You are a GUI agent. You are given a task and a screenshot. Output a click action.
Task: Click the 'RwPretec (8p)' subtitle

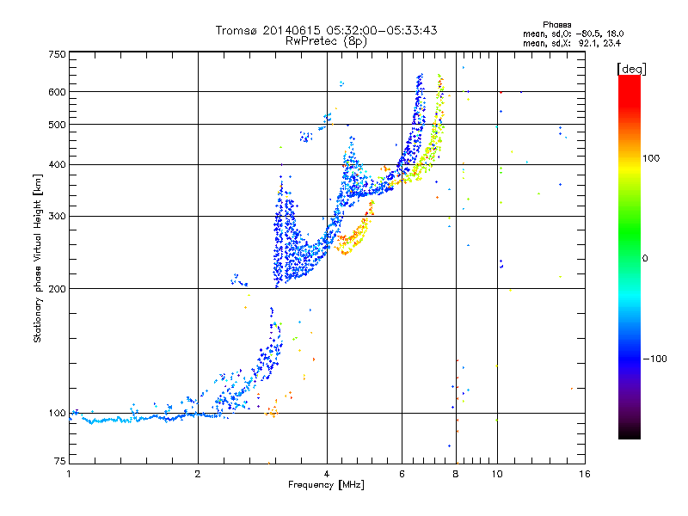pos(326,41)
